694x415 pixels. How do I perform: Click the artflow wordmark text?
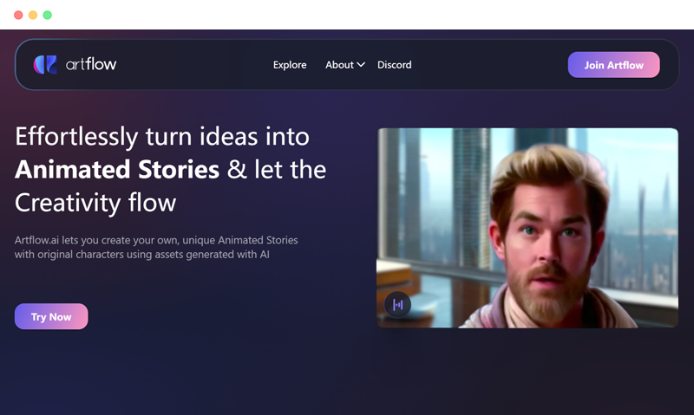click(91, 64)
